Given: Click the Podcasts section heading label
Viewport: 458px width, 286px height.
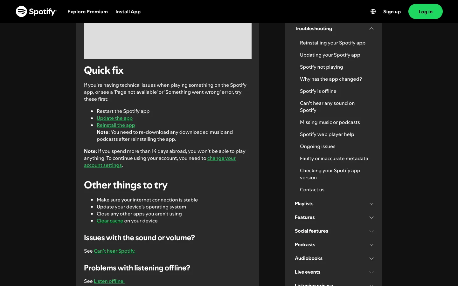Looking at the screenshot, I should point(305,245).
